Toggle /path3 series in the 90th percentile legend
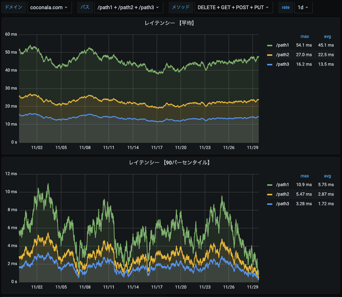342x297 pixels. (282, 203)
